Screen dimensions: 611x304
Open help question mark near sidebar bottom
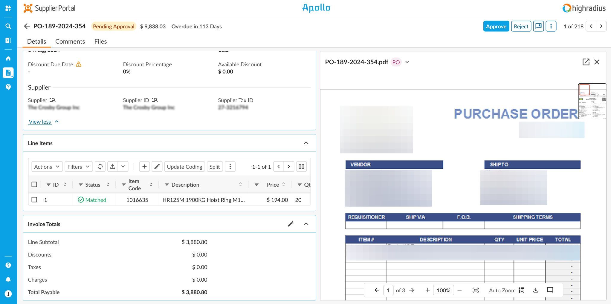[x=8, y=265]
